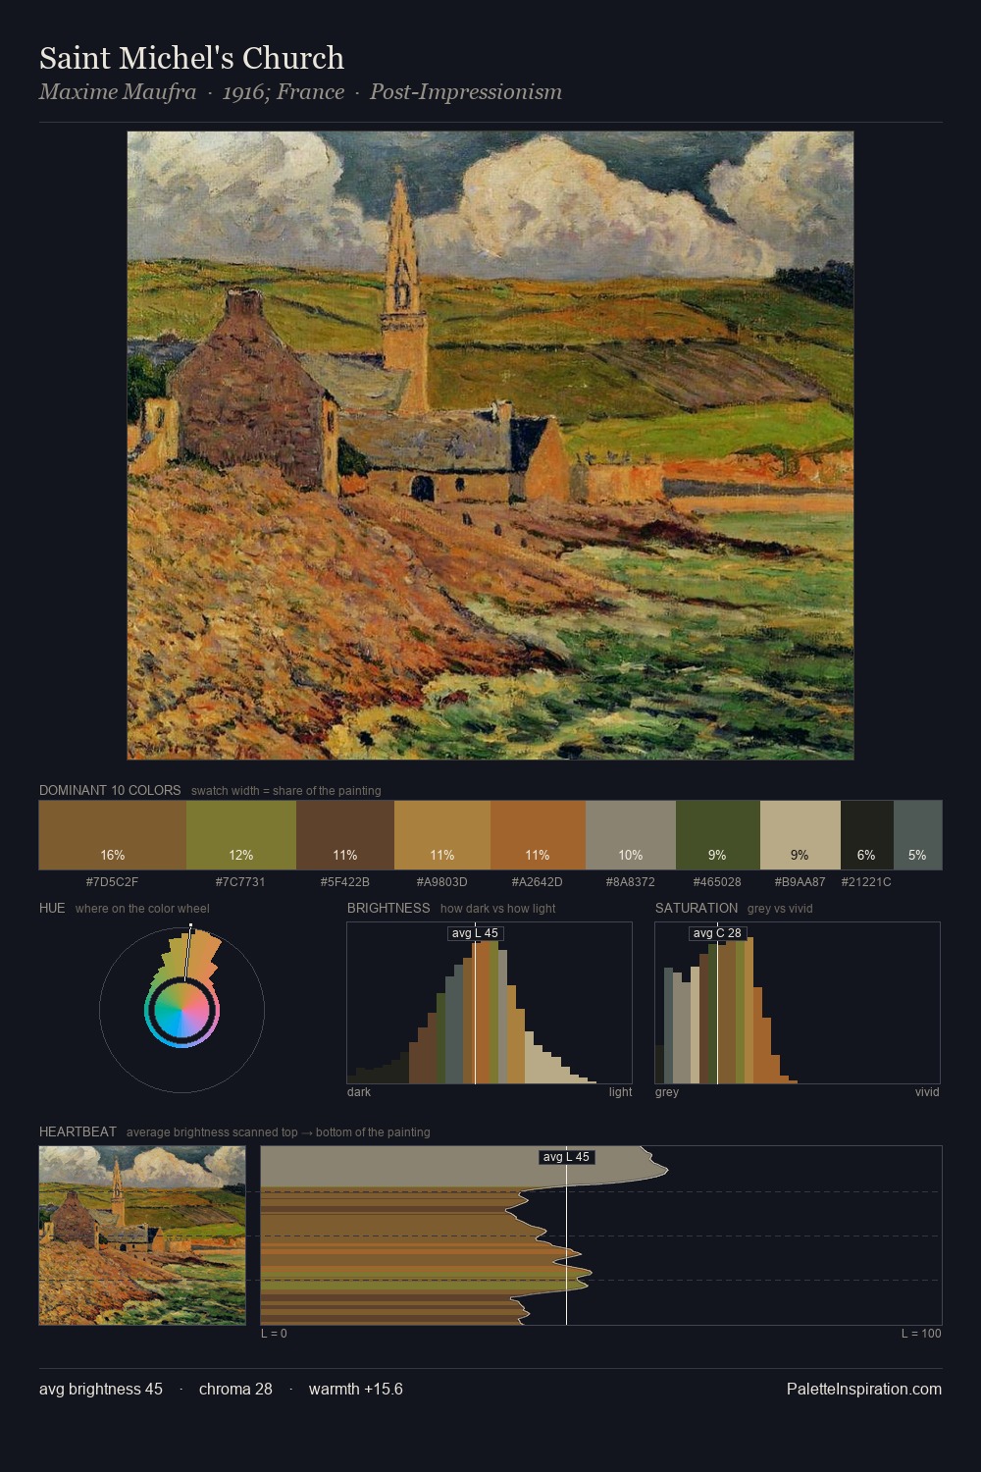
Task: Click "swatch width = share of the painting" caption
Action: click(x=286, y=791)
